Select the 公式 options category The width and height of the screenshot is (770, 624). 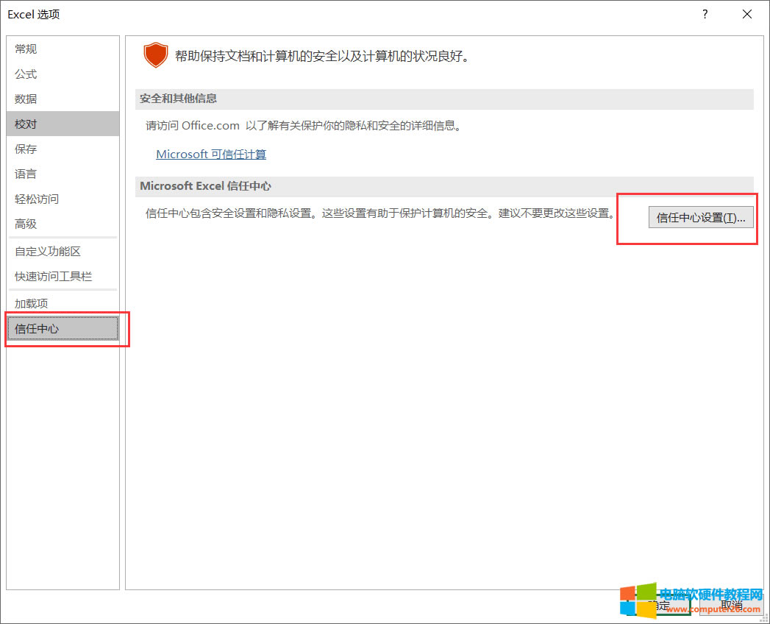tap(25, 74)
